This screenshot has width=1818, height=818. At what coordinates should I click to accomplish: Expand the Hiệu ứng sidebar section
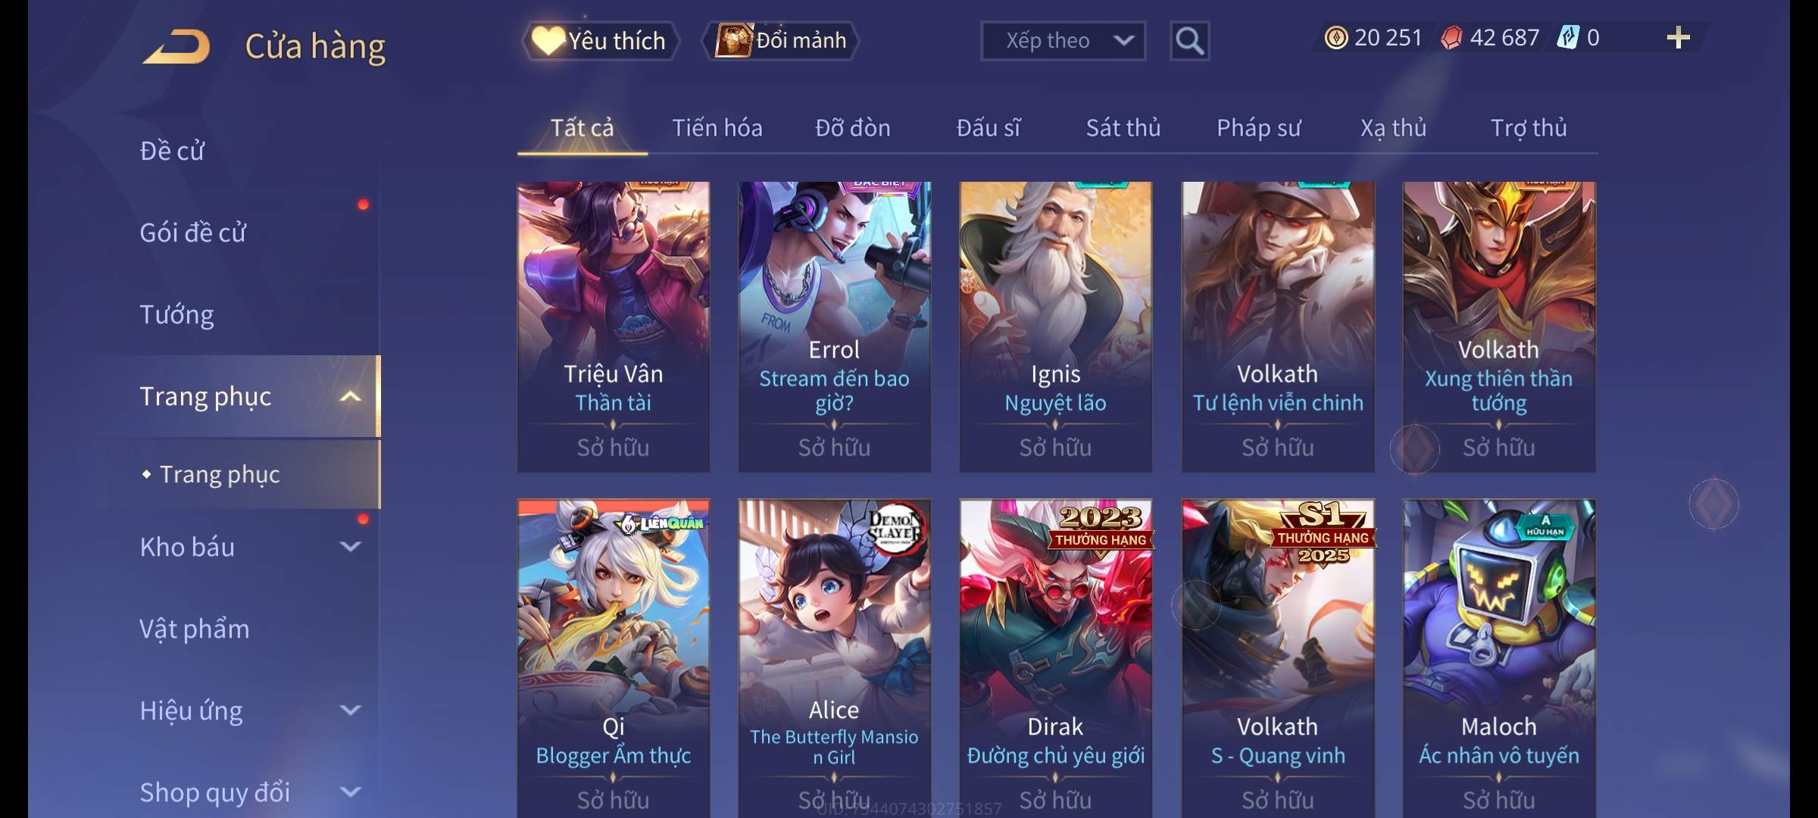[350, 710]
